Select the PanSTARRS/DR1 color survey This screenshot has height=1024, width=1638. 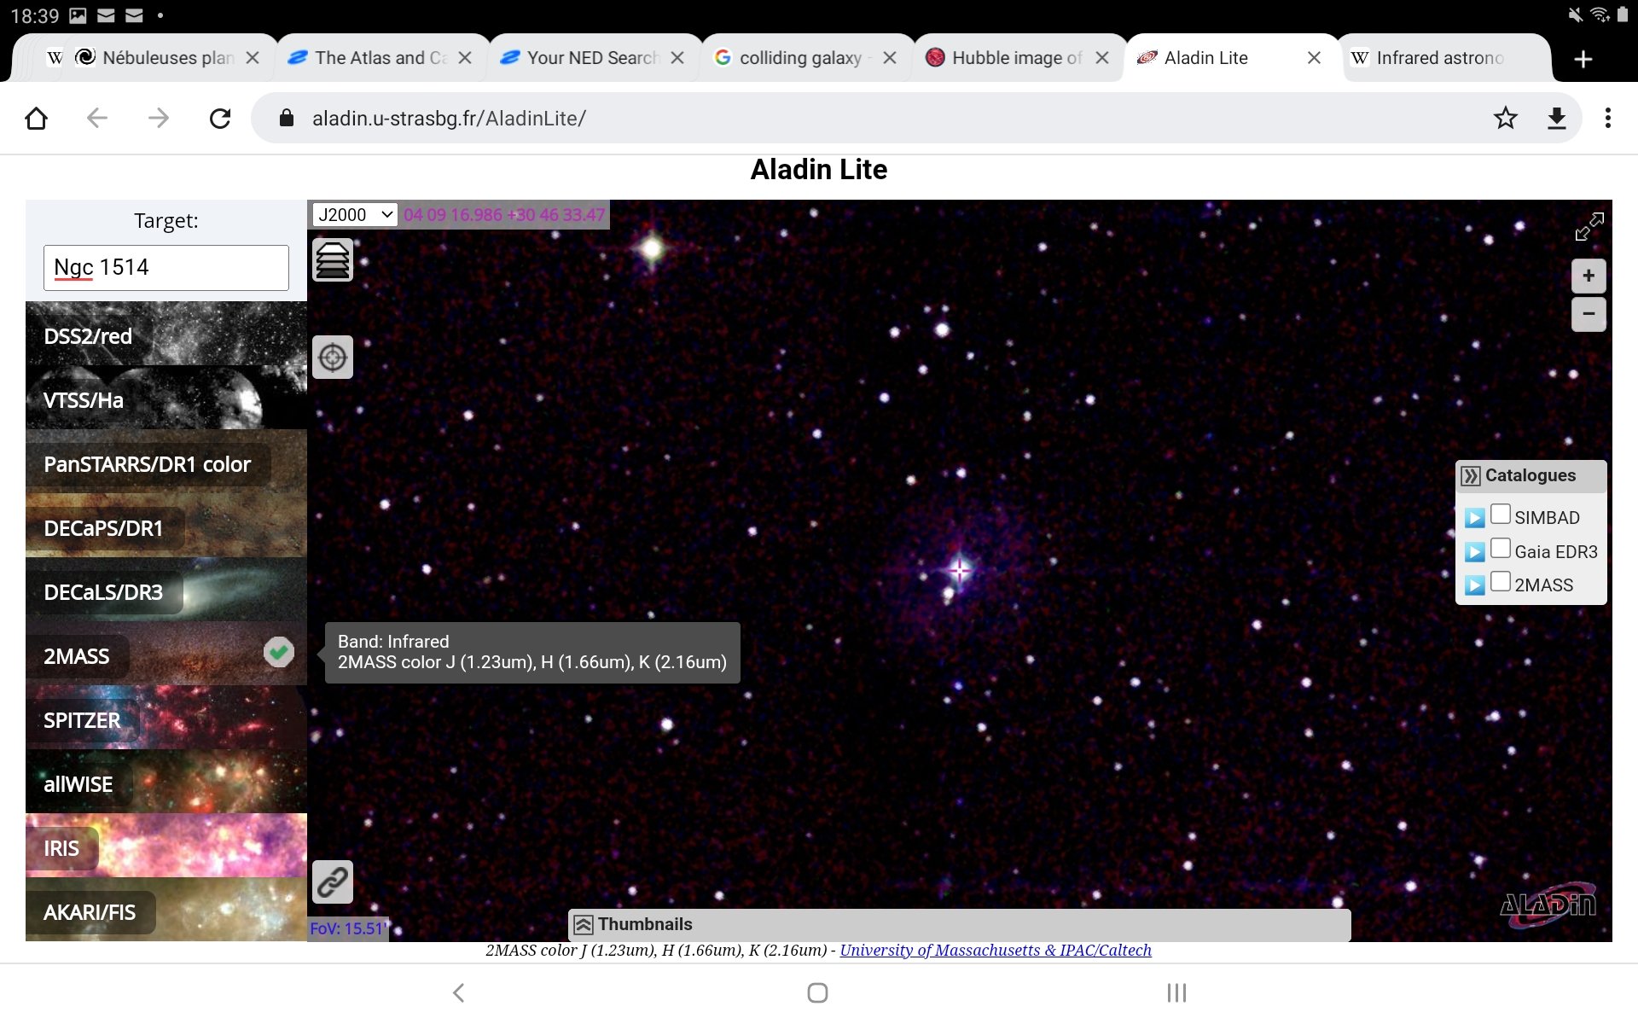tap(166, 462)
